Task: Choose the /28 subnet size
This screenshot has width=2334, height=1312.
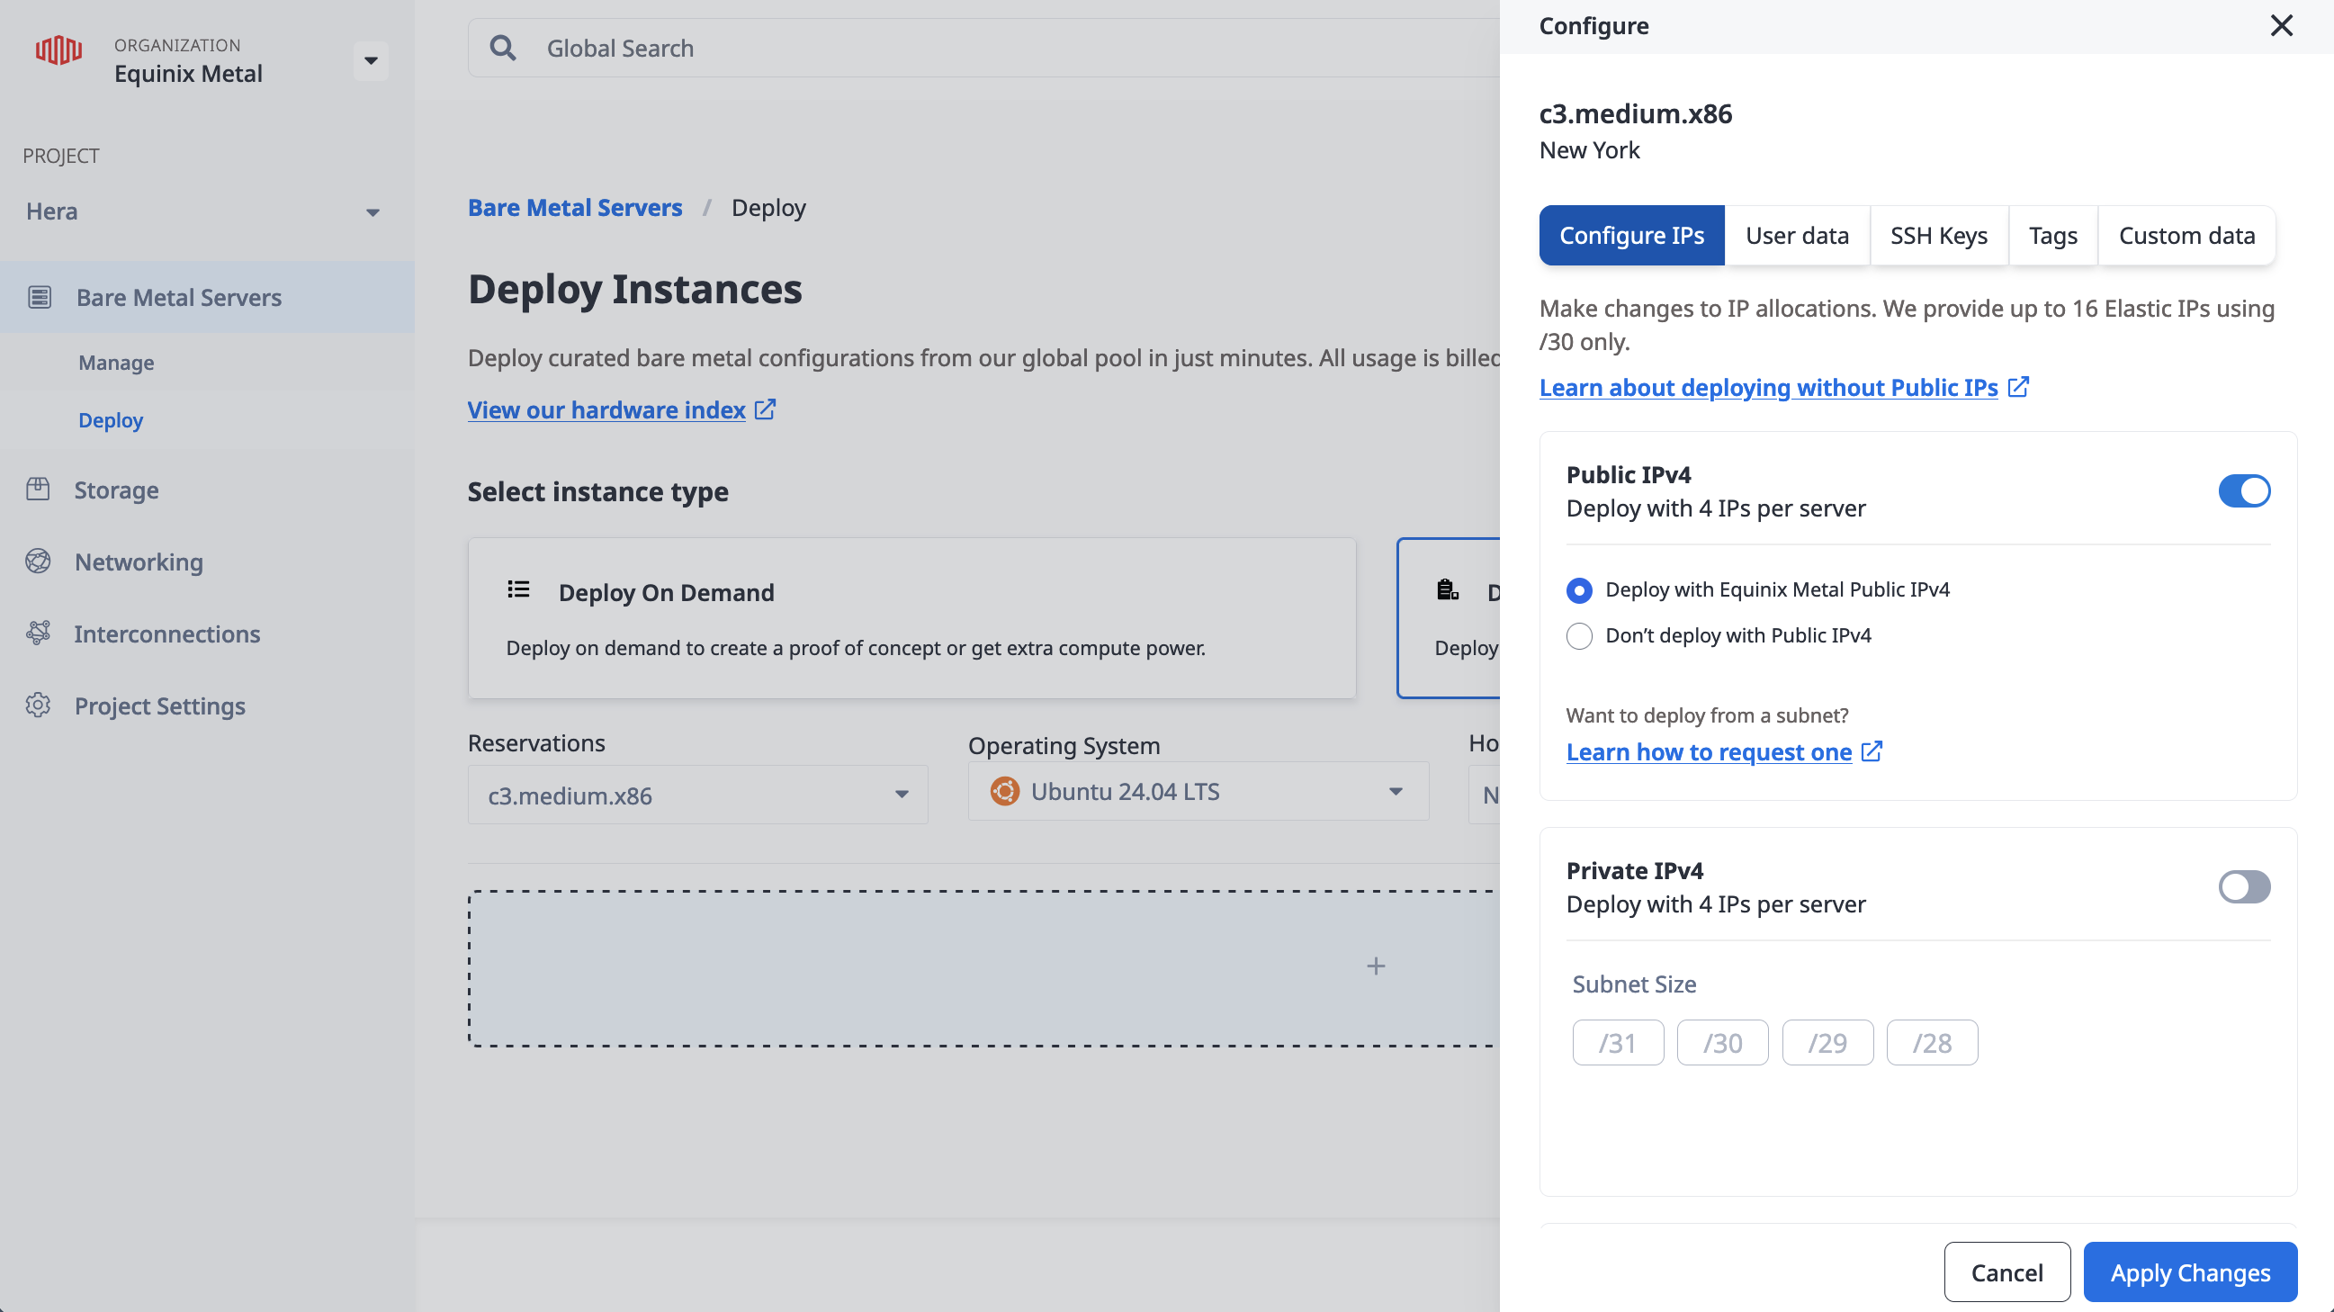Action: (1932, 1043)
